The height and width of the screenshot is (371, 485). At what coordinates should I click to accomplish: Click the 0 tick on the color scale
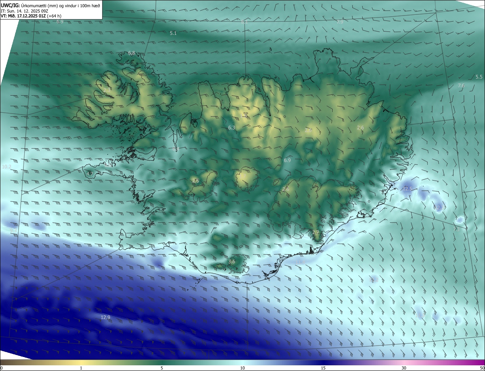coord(1,368)
